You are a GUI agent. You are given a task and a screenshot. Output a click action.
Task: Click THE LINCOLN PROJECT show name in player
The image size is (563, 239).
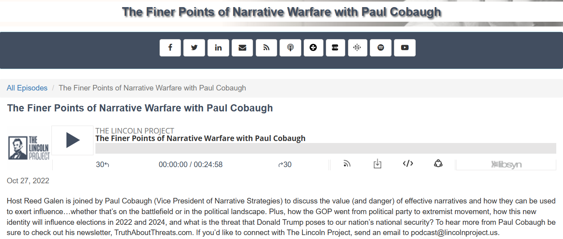(135, 131)
